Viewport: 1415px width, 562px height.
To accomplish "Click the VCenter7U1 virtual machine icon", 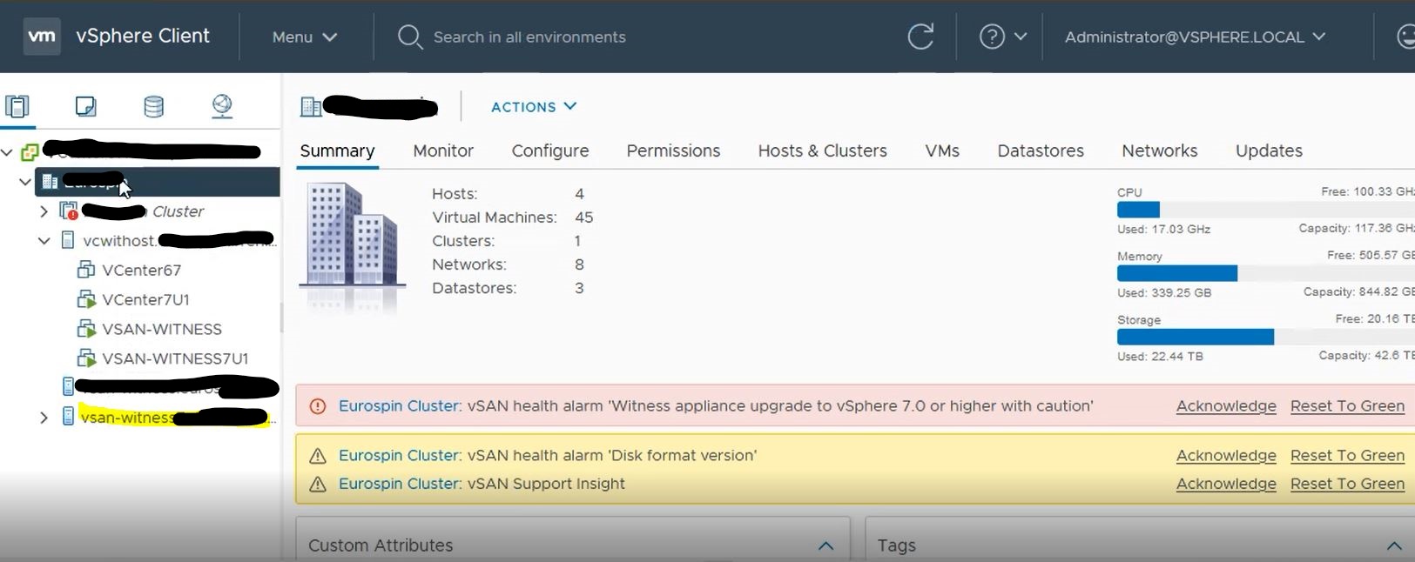I will [86, 299].
